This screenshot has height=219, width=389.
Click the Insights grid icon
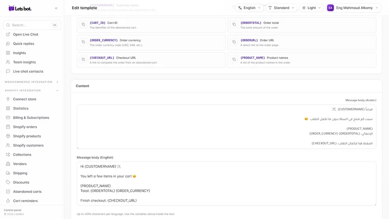(8, 53)
